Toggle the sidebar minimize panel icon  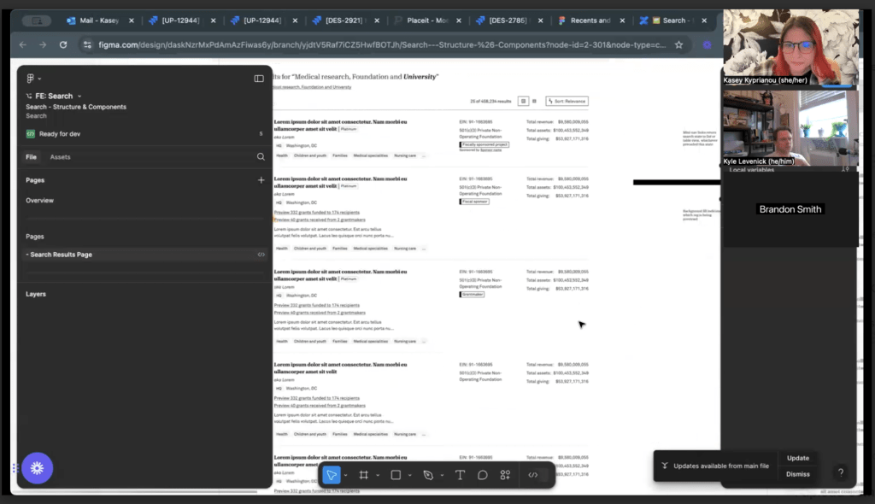click(259, 79)
